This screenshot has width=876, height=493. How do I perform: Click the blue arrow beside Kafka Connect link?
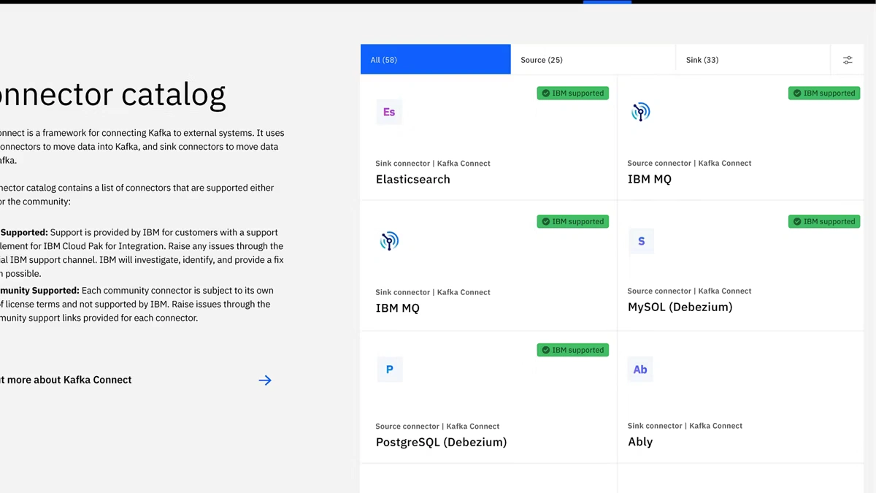coord(265,380)
